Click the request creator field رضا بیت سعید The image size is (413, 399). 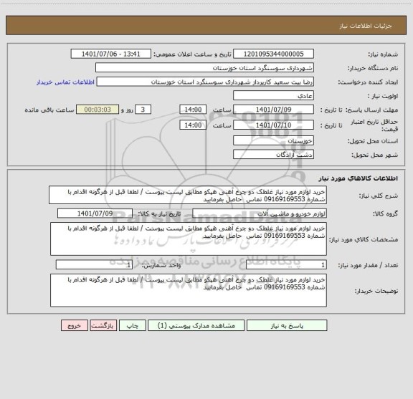click(x=205, y=82)
